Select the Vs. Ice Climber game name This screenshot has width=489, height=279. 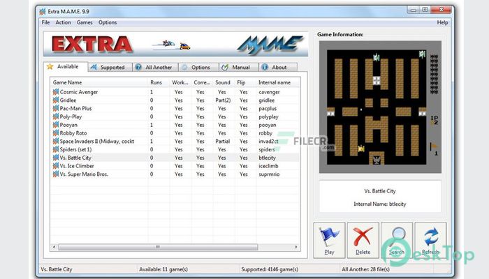pyautogui.click(x=77, y=166)
